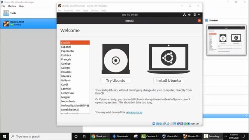Open View menu in the VM window
Viewport: 249px width, 140px height.
pyautogui.click(x=78, y=10)
